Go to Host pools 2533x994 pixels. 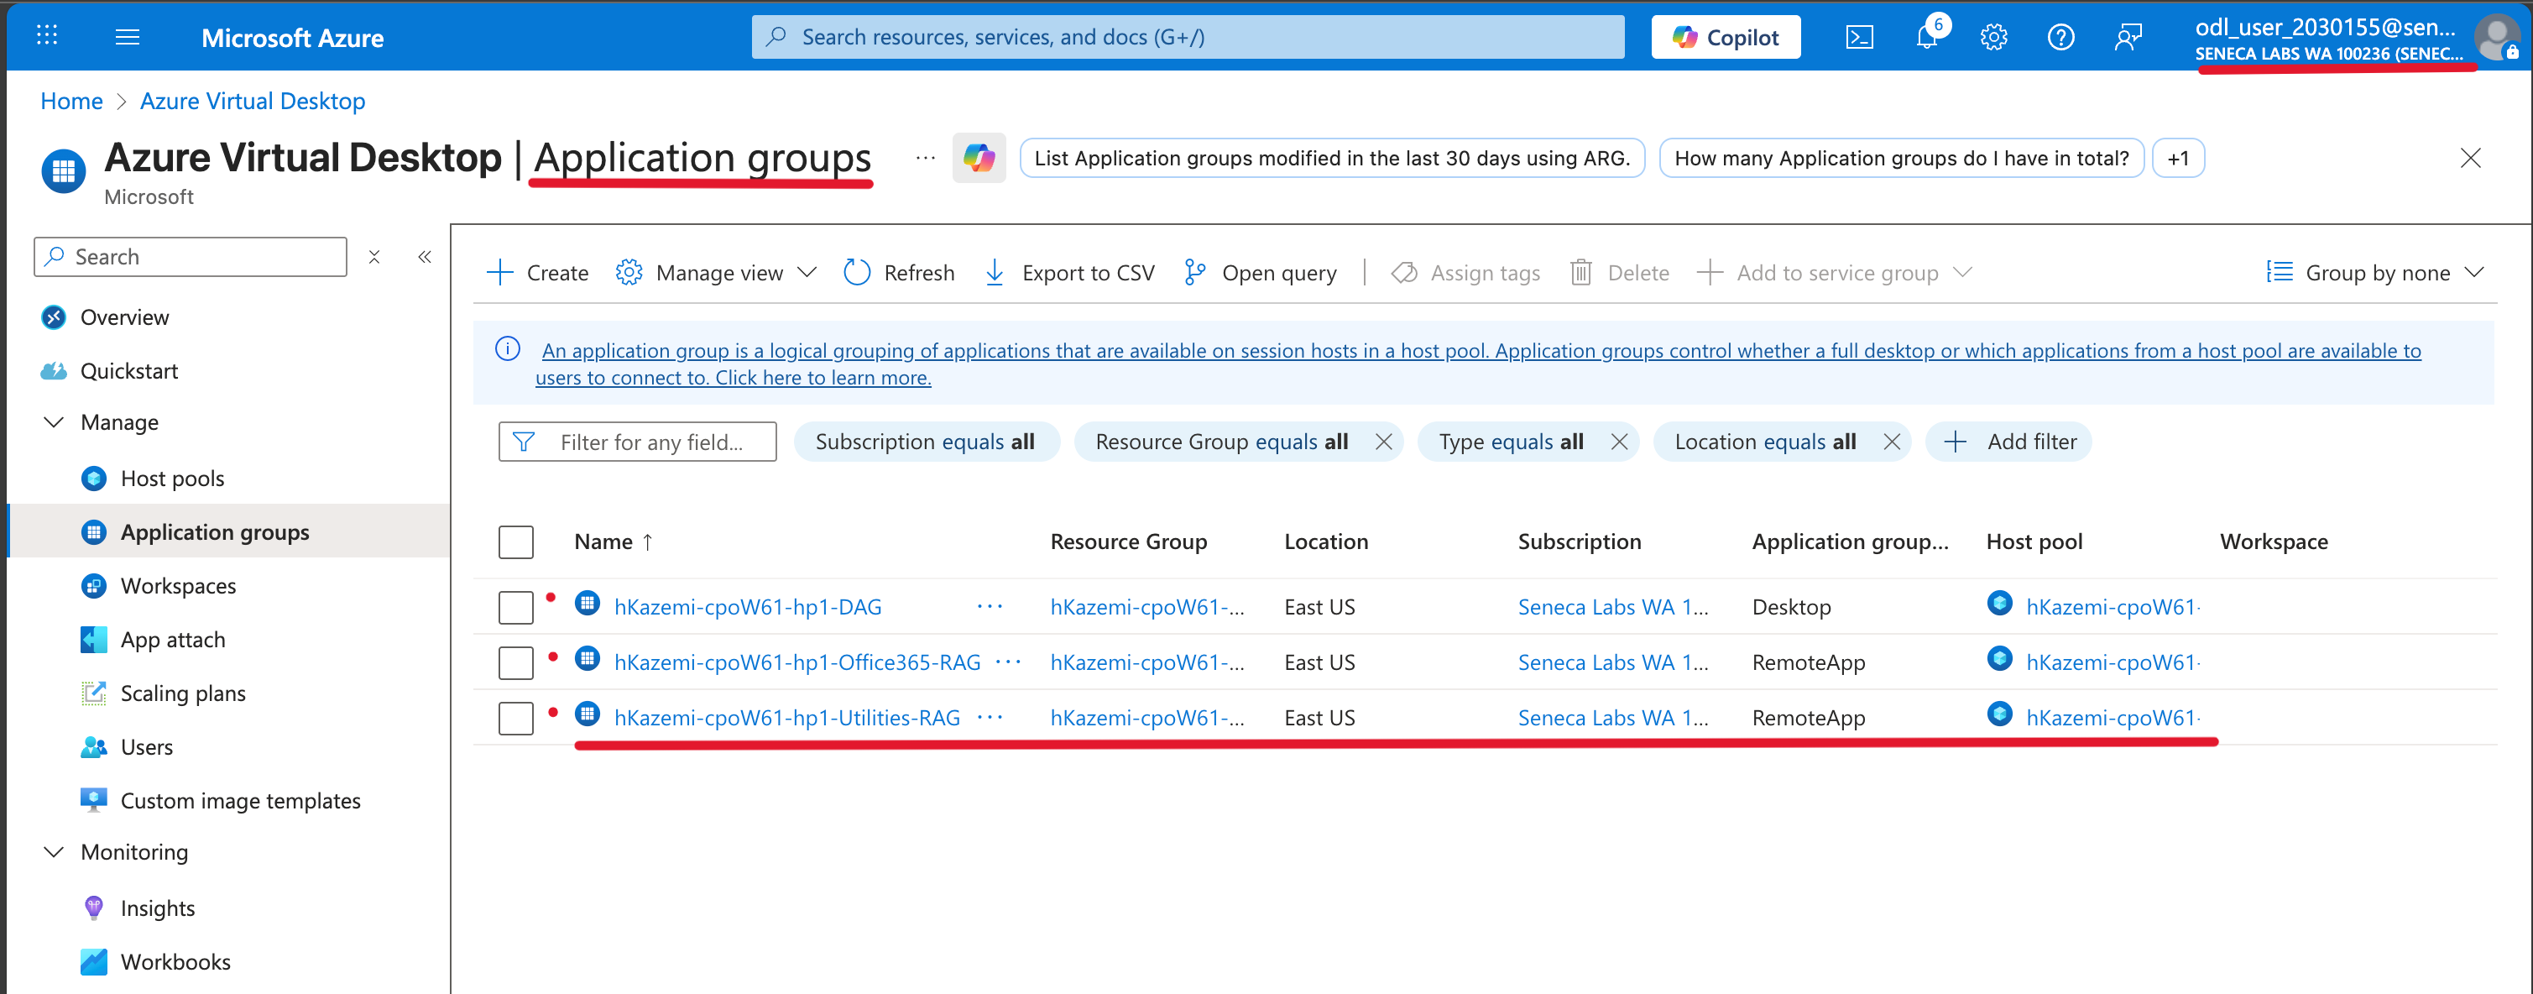(172, 478)
